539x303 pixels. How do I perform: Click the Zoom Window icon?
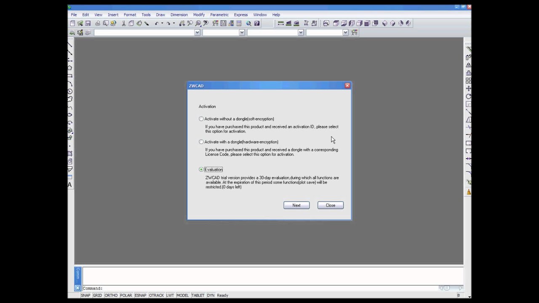click(x=198, y=24)
